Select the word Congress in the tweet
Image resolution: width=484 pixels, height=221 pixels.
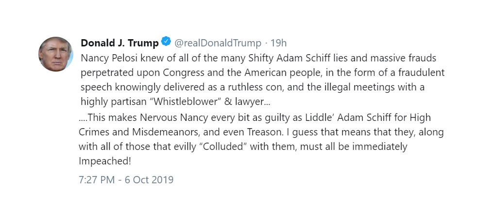(x=184, y=73)
